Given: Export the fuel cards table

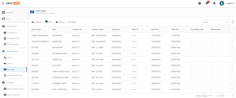Looking at the screenshot, I should coord(72,22).
